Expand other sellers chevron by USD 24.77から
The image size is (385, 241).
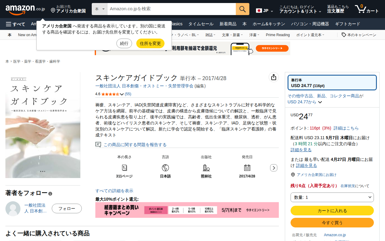(x=320, y=102)
